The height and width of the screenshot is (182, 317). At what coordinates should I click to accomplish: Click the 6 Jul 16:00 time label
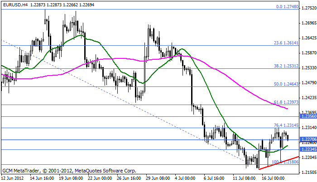pos(214,178)
